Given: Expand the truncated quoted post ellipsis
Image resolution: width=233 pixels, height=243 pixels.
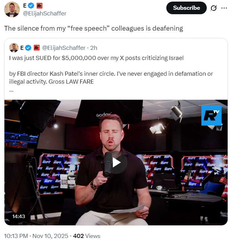Looking at the screenshot, I should coord(11,91).
